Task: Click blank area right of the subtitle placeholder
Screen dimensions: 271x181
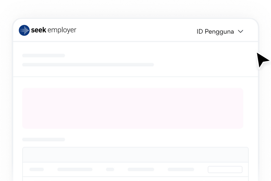Action: [205, 65]
